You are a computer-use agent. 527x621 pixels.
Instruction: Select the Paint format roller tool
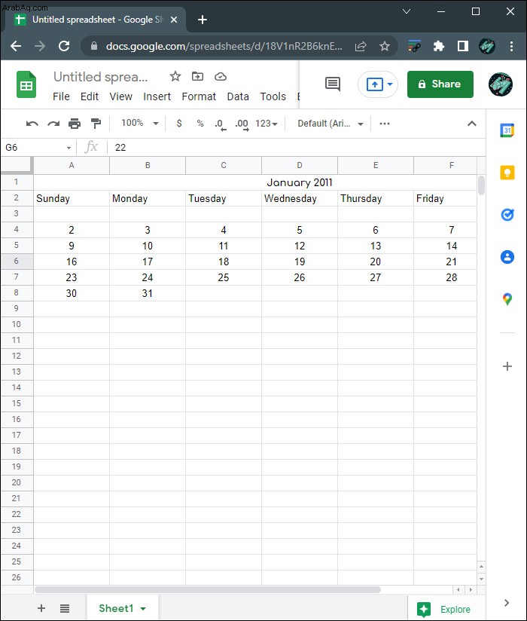click(96, 124)
